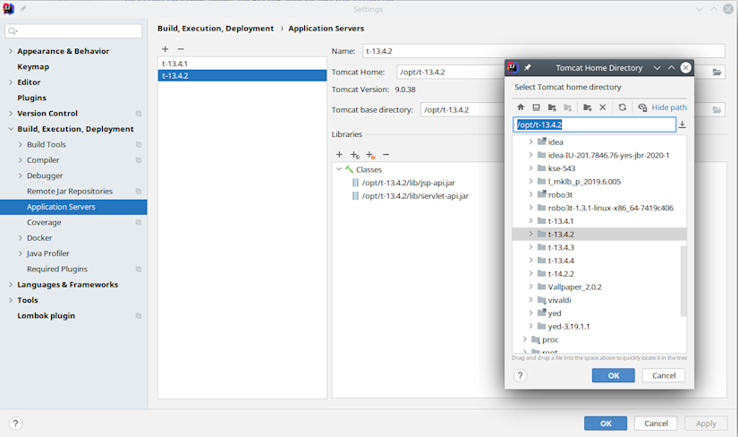Remove library with Libraries minus icon
This screenshot has height=437, width=738.
(x=386, y=155)
